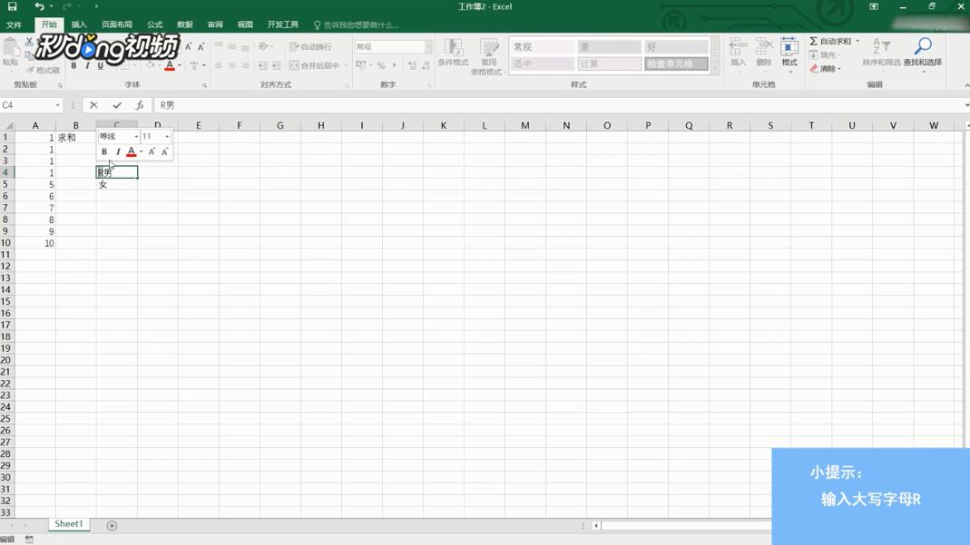Open the Font (字体) group dialog launcher
This screenshot has width=970, height=545.
[204, 86]
